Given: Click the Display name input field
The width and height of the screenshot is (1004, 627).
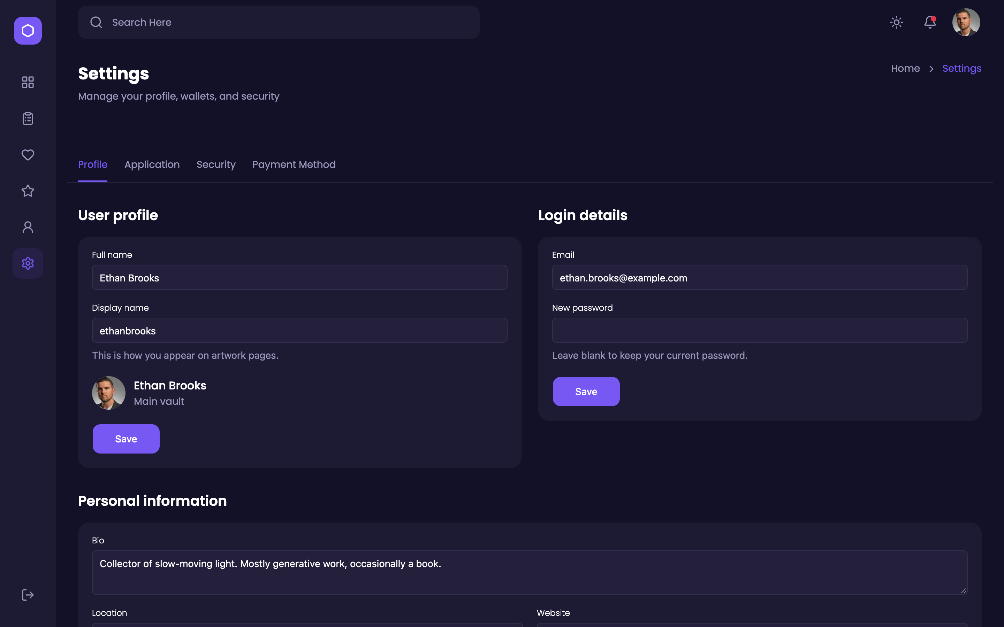Looking at the screenshot, I should [x=299, y=331].
